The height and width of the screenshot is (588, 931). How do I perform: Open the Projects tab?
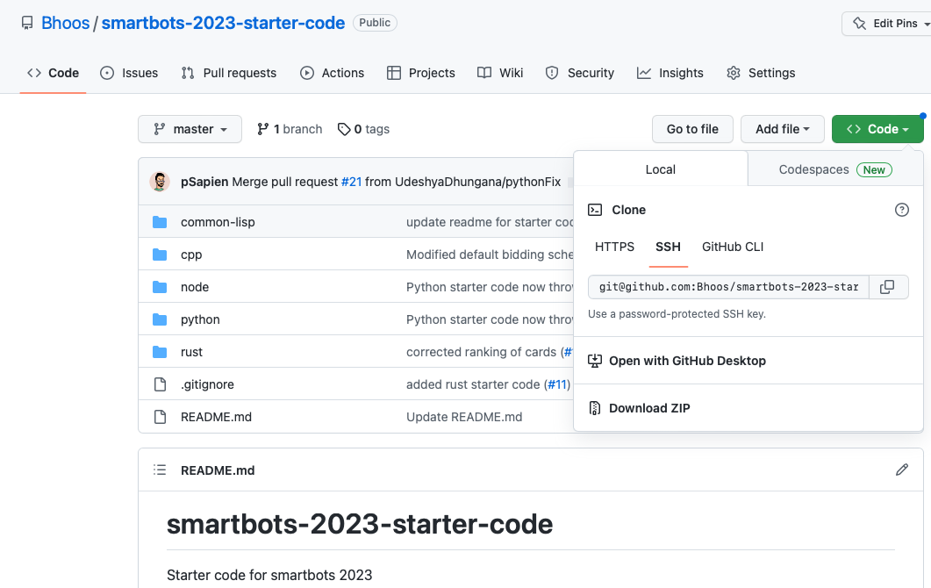coord(421,73)
